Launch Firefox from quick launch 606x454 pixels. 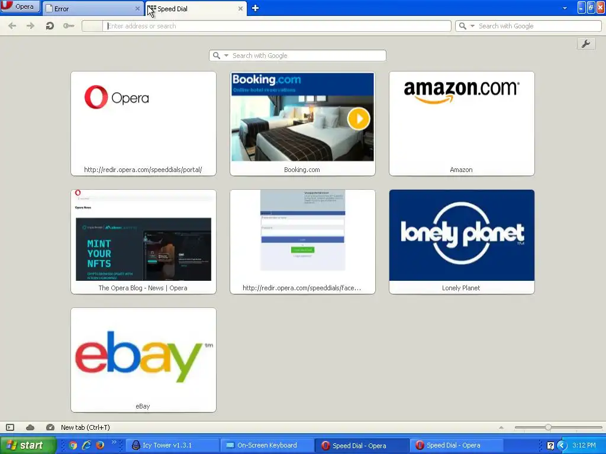[99, 445]
